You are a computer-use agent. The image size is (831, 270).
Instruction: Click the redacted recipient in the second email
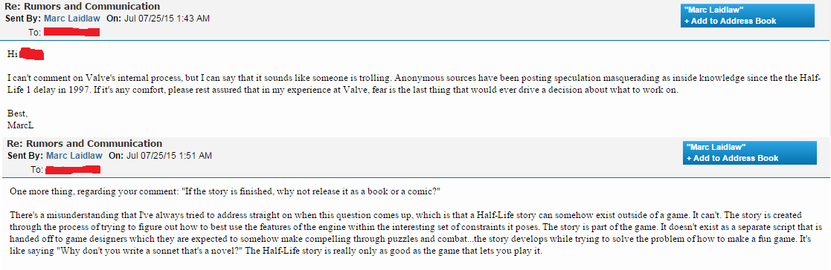(x=73, y=170)
